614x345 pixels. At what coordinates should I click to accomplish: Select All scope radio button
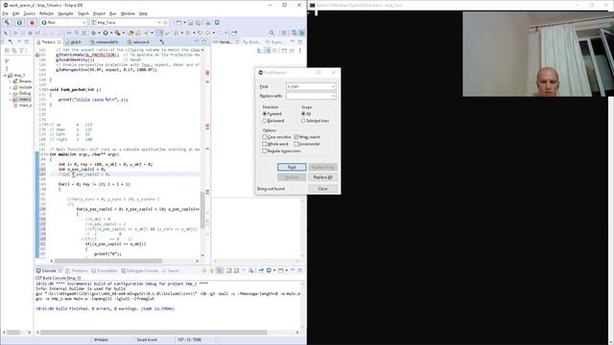tap(303, 114)
